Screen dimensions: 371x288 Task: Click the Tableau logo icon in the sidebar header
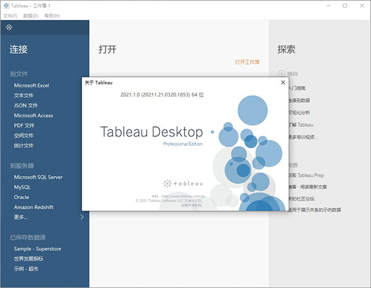[x=9, y=27]
